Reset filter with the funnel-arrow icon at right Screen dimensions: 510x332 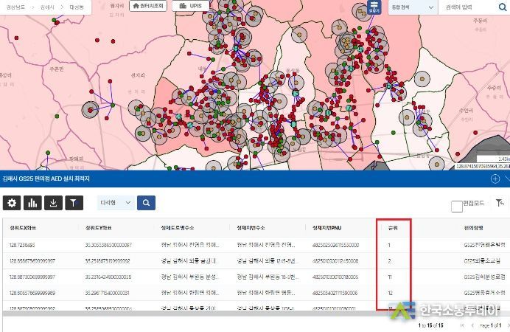(500, 203)
